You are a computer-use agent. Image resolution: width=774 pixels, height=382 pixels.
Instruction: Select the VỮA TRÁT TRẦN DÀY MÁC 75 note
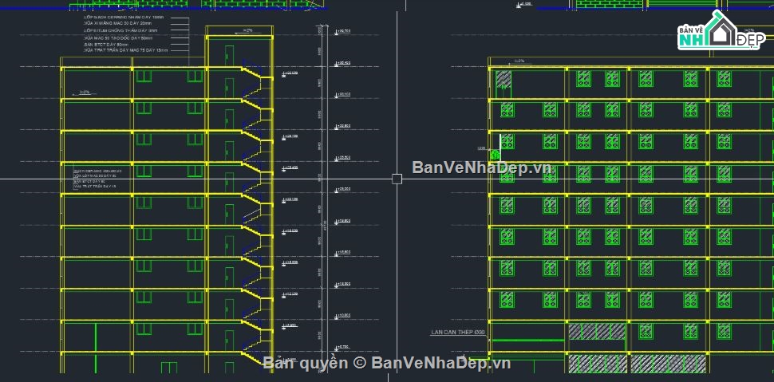tap(125, 50)
